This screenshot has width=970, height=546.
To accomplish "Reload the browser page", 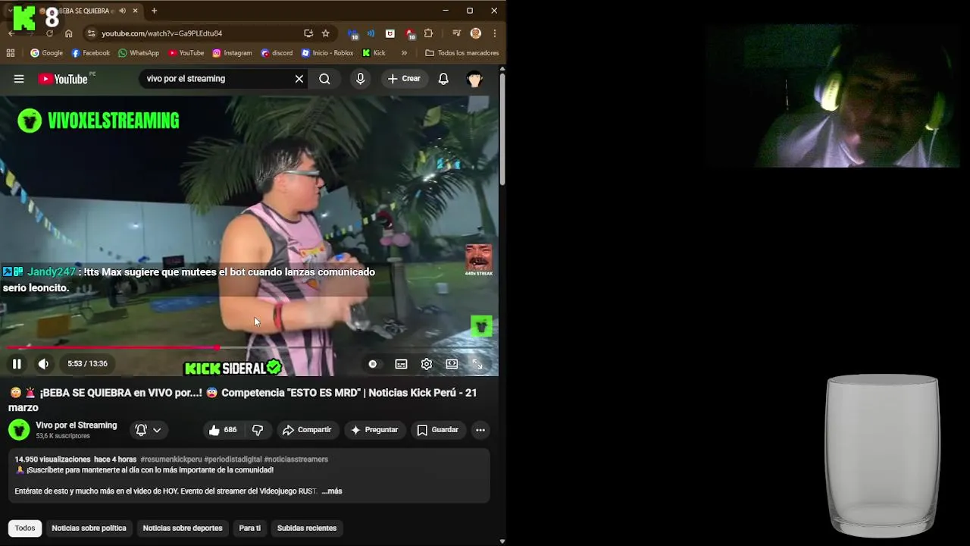I will click(x=49, y=33).
